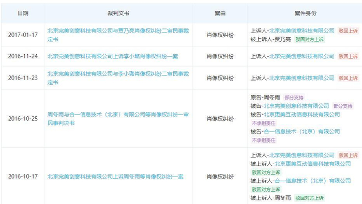Click the 裁判文书 column header
This screenshot has width=362, height=204.
(x=118, y=13)
